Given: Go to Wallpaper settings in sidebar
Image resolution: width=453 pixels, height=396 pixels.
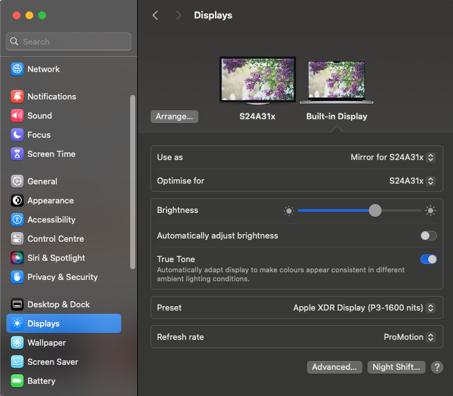Looking at the screenshot, I should (x=46, y=342).
